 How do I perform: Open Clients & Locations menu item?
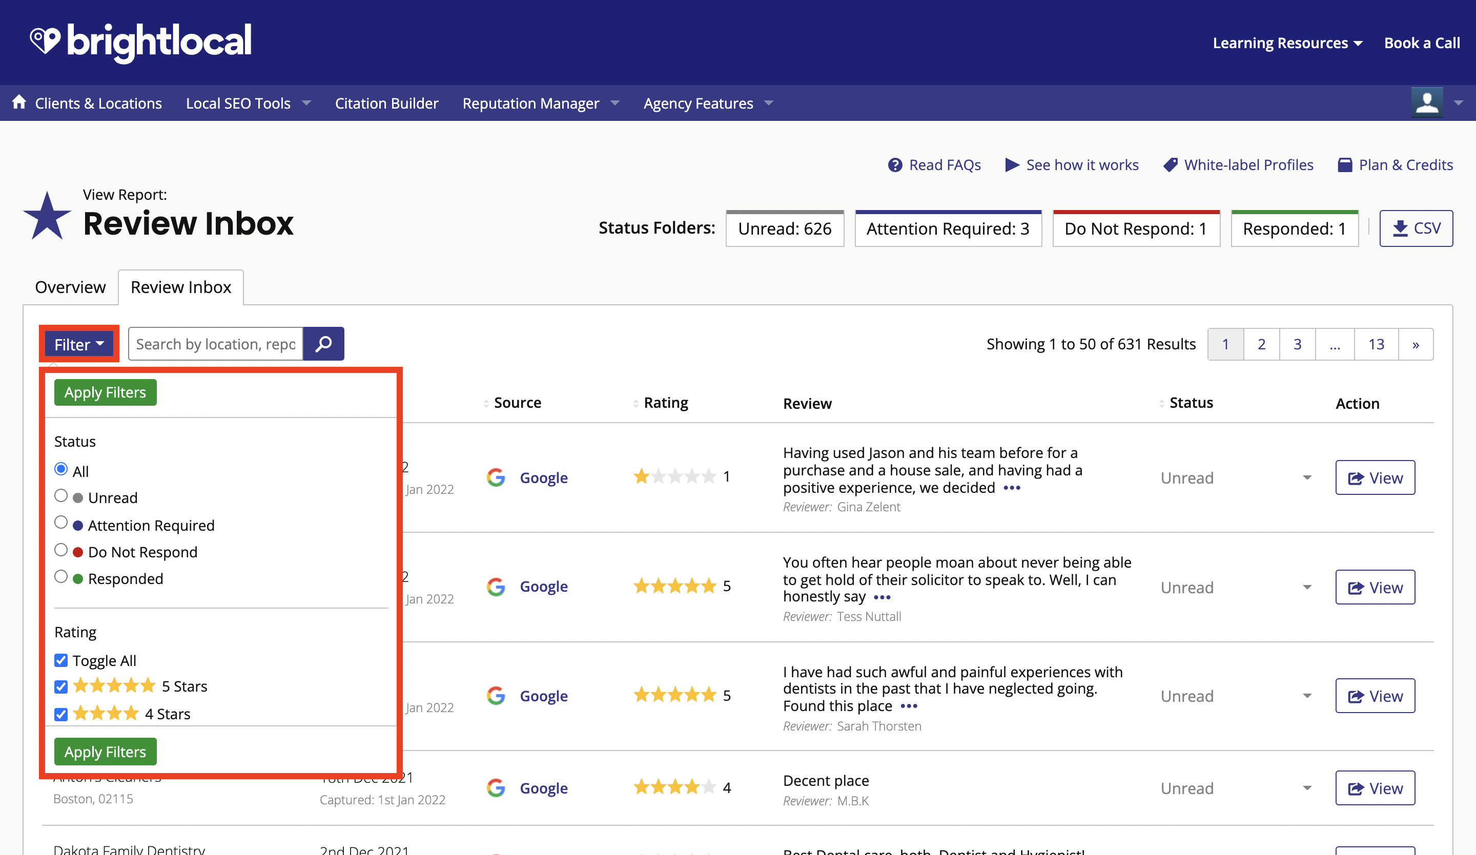[98, 103]
